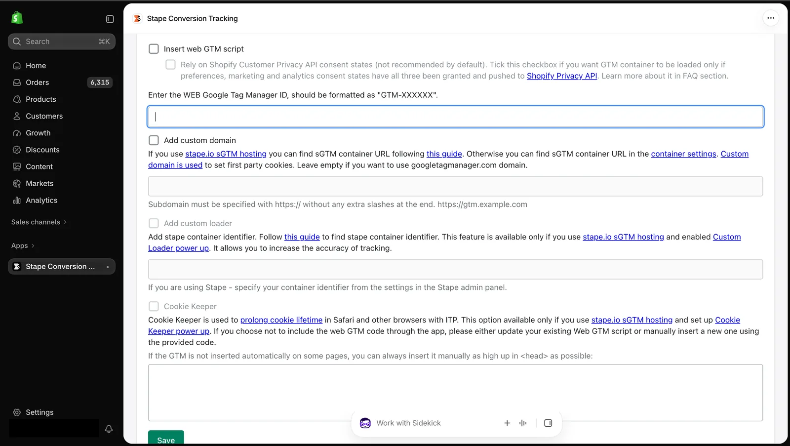Click the manual GTM code textarea
The height and width of the screenshot is (446, 790).
point(455,393)
